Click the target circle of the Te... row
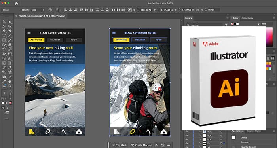Screen dimensions: 277x148 (221, 143)
